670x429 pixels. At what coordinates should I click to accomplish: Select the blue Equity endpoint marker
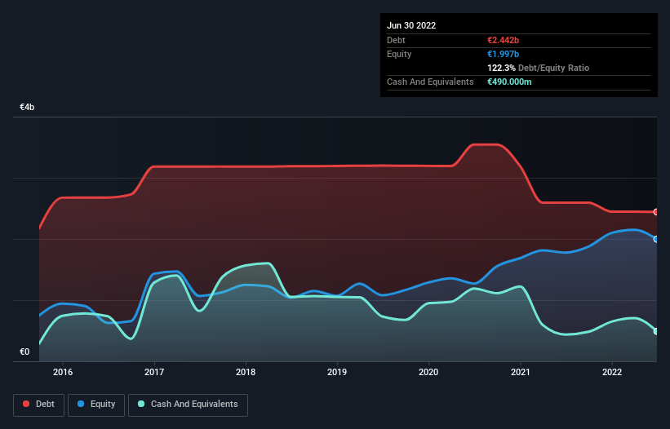point(656,239)
